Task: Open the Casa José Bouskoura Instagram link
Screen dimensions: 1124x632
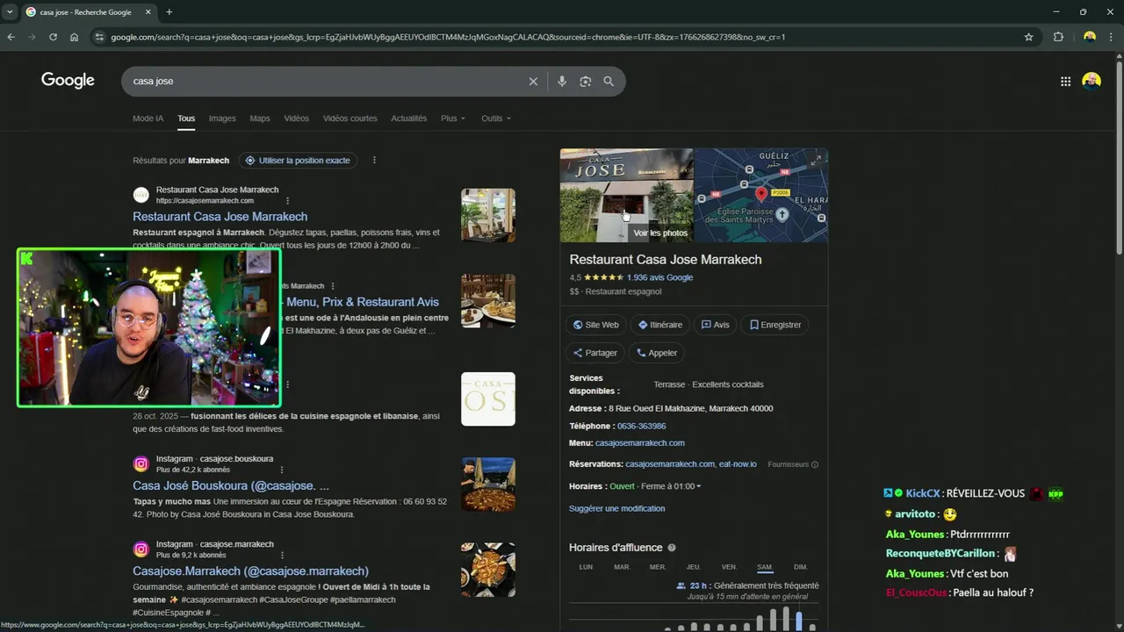Action: [x=231, y=485]
